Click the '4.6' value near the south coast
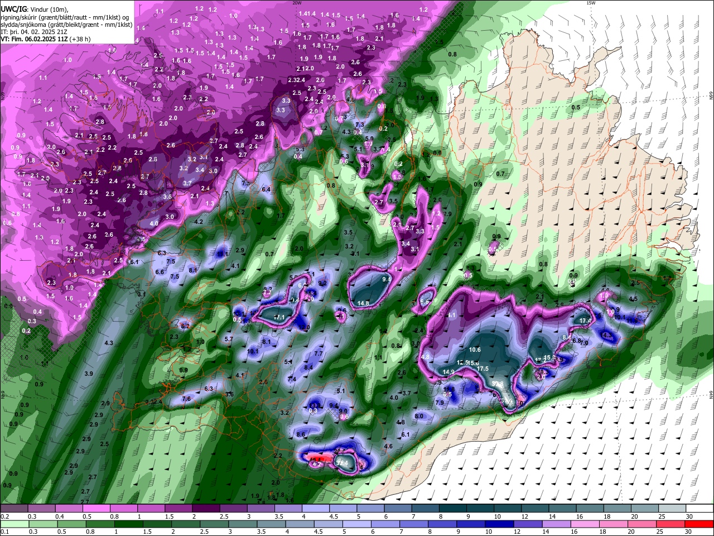 pyautogui.click(x=389, y=446)
